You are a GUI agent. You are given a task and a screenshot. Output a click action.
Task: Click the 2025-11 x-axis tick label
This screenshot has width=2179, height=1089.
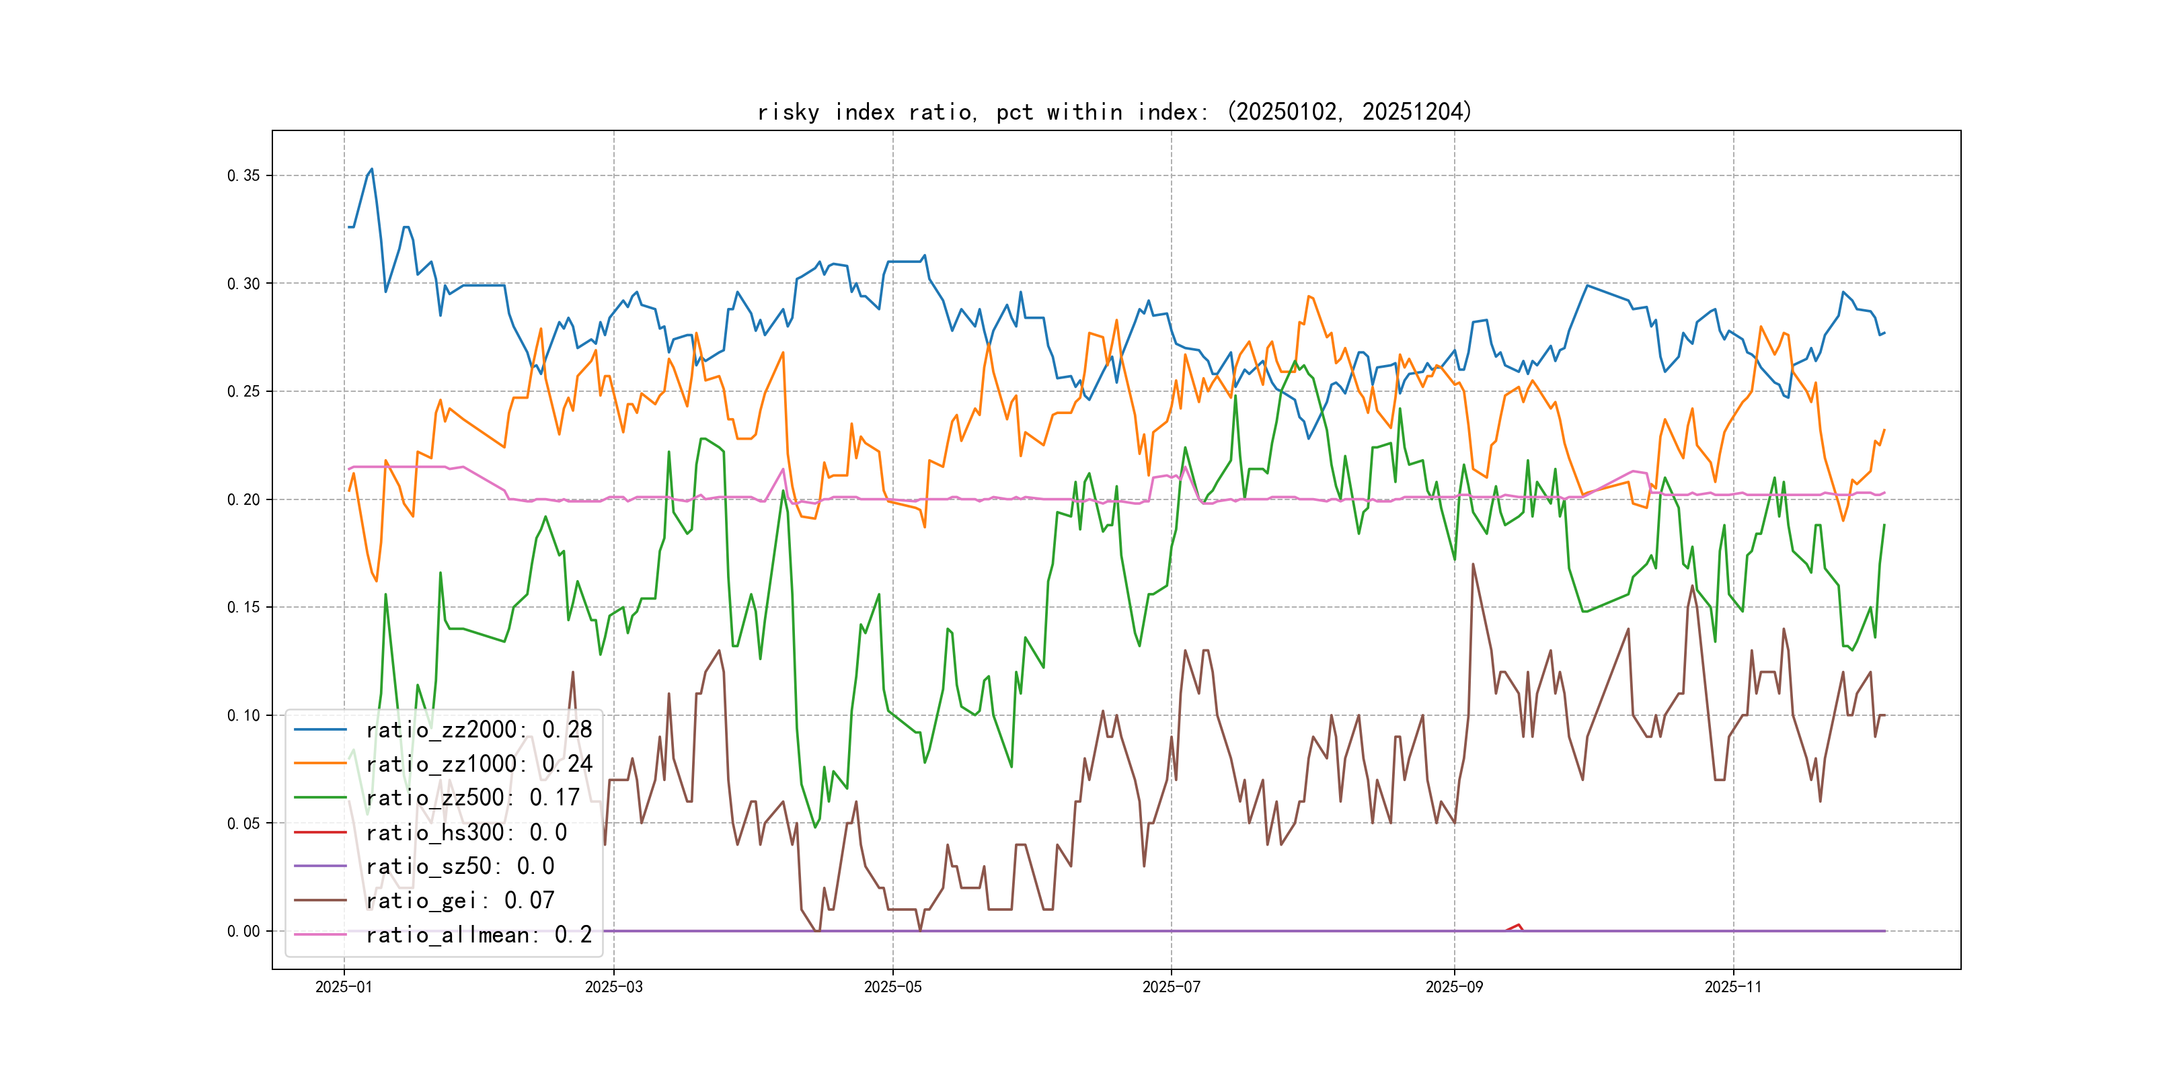point(1732,987)
